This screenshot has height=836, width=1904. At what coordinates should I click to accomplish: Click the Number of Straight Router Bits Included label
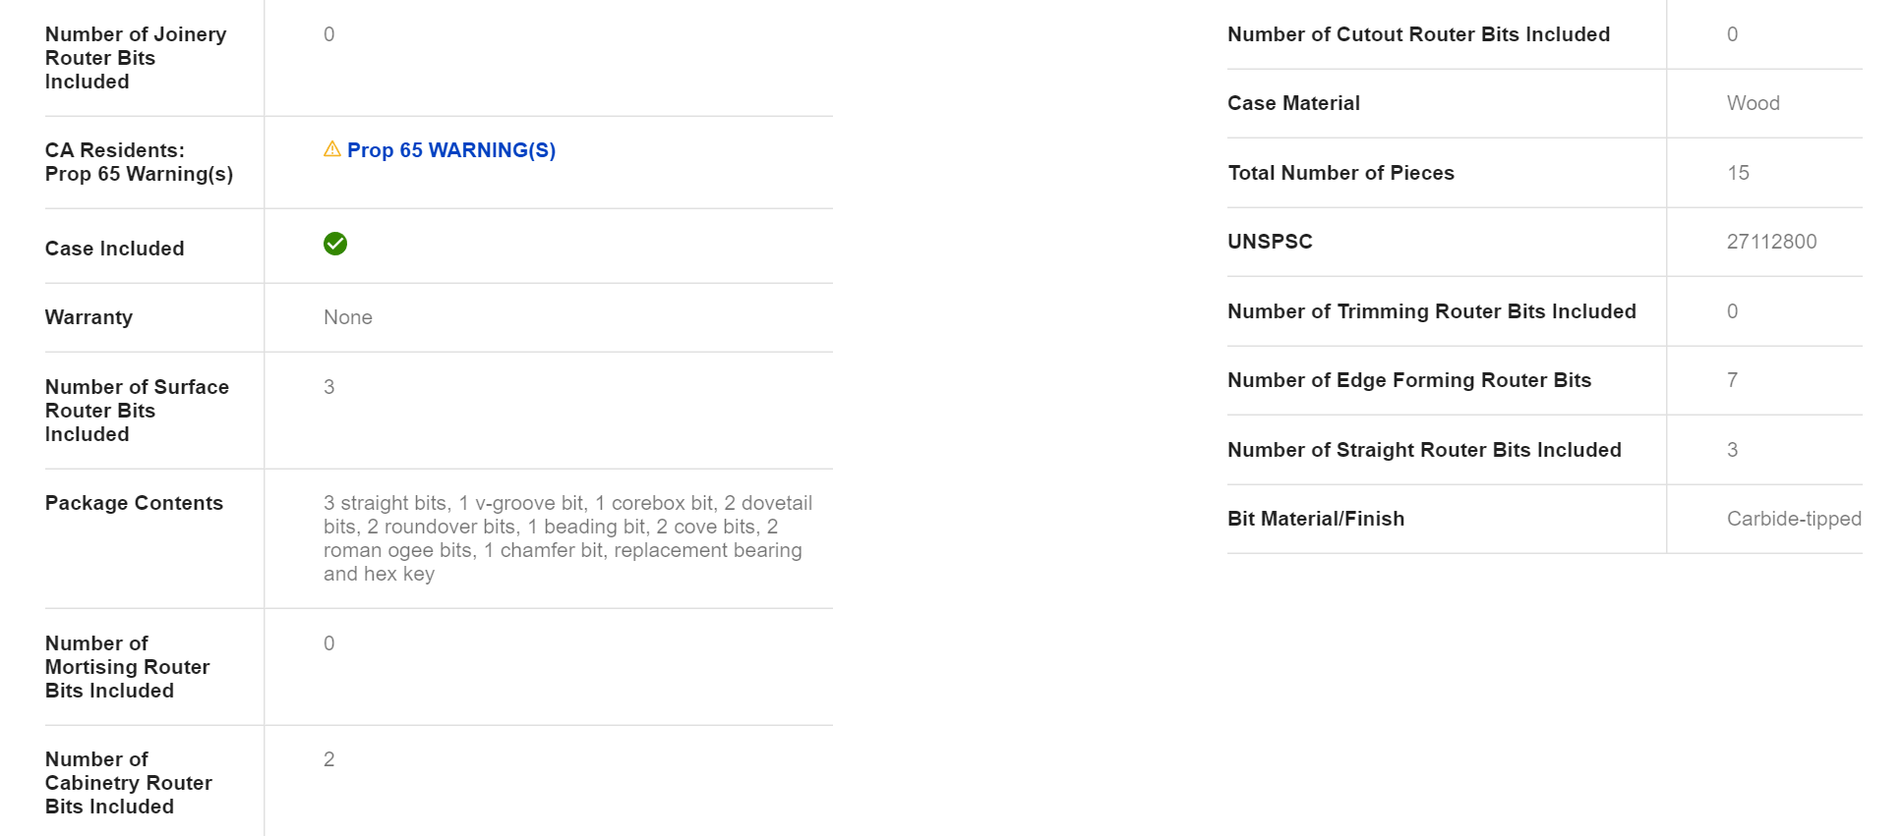(1424, 450)
